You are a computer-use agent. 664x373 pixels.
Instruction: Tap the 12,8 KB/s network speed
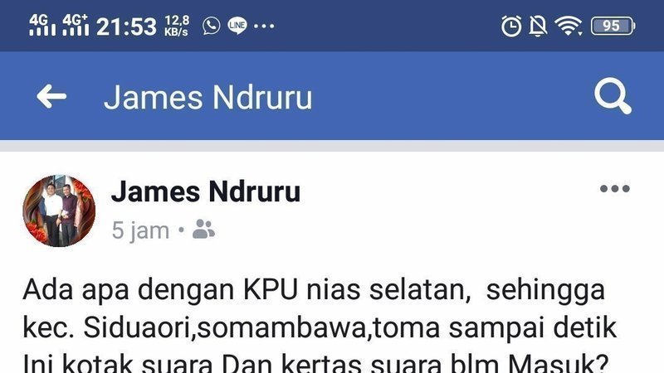tap(177, 26)
